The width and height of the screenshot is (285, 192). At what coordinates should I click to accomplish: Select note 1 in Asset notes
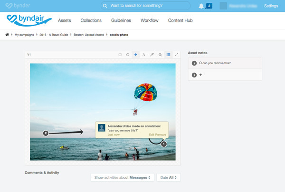pyautogui.click(x=225, y=63)
